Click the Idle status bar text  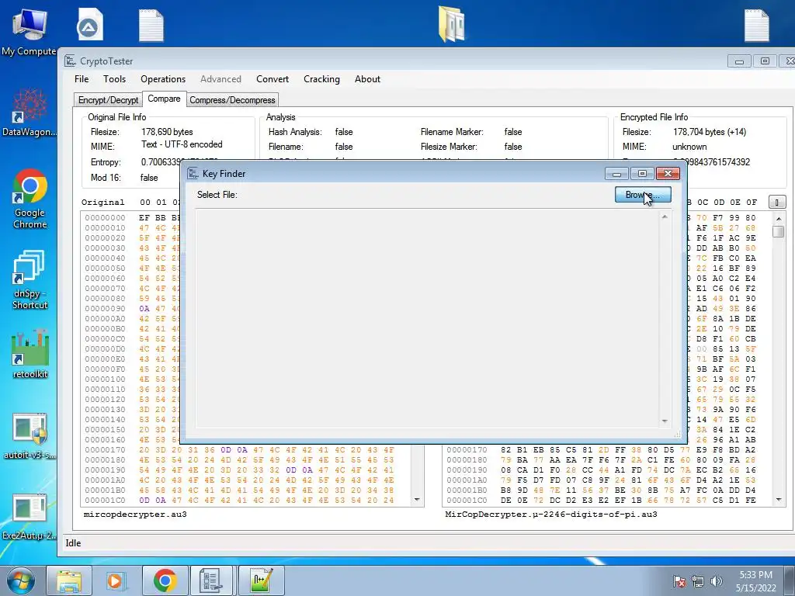[x=73, y=542]
